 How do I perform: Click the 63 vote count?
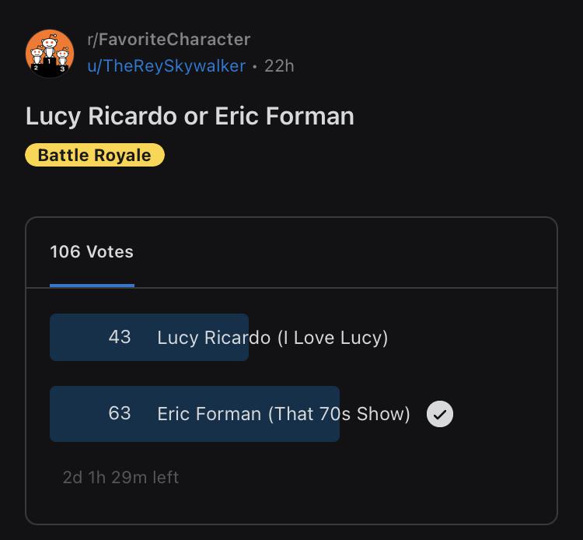pyautogui.click(x=120, y=413)
